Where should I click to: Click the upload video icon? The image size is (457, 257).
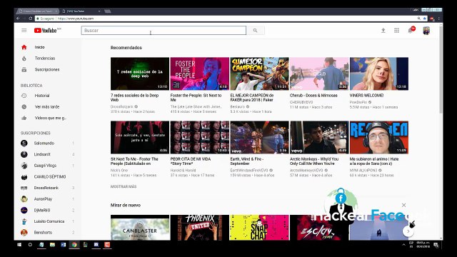pos(383,30)
